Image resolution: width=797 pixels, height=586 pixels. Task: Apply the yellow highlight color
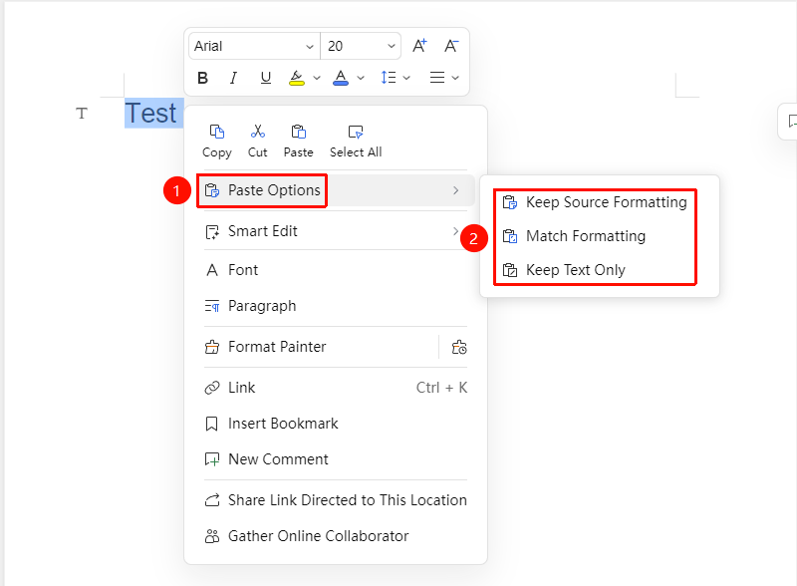[x=296, y=78]
